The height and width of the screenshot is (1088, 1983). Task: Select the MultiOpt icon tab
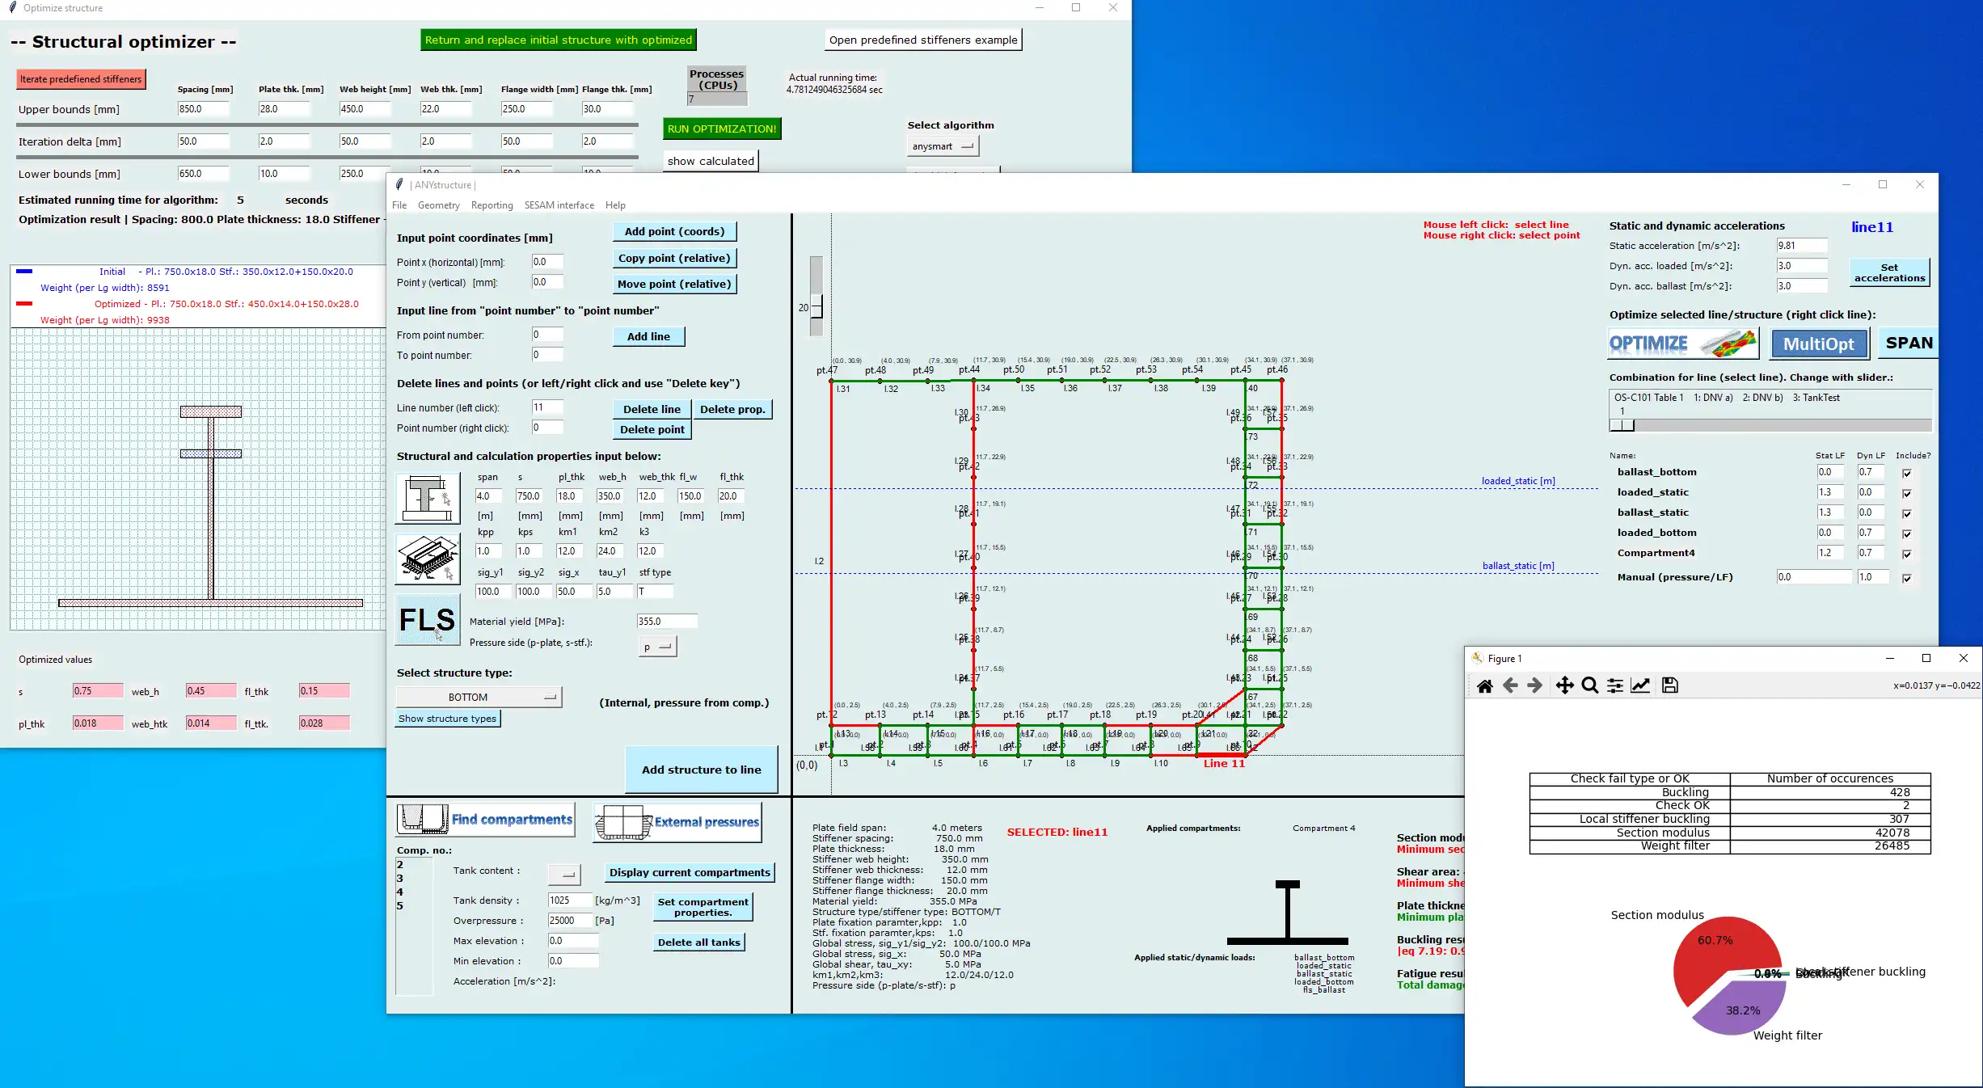(x=1818, y=343)
